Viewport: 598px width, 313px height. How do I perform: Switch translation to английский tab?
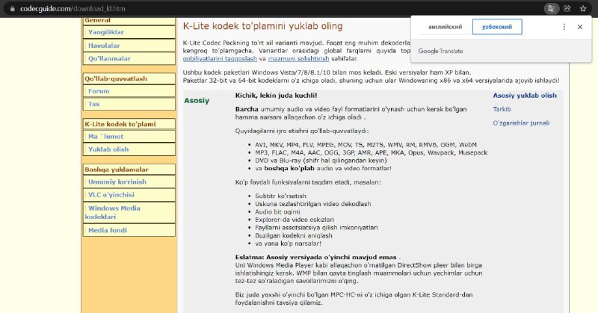(x=445, y=27)
